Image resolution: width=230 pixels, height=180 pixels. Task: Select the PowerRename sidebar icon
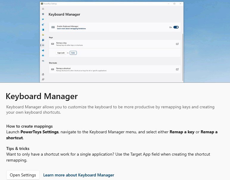pos(43,50)
